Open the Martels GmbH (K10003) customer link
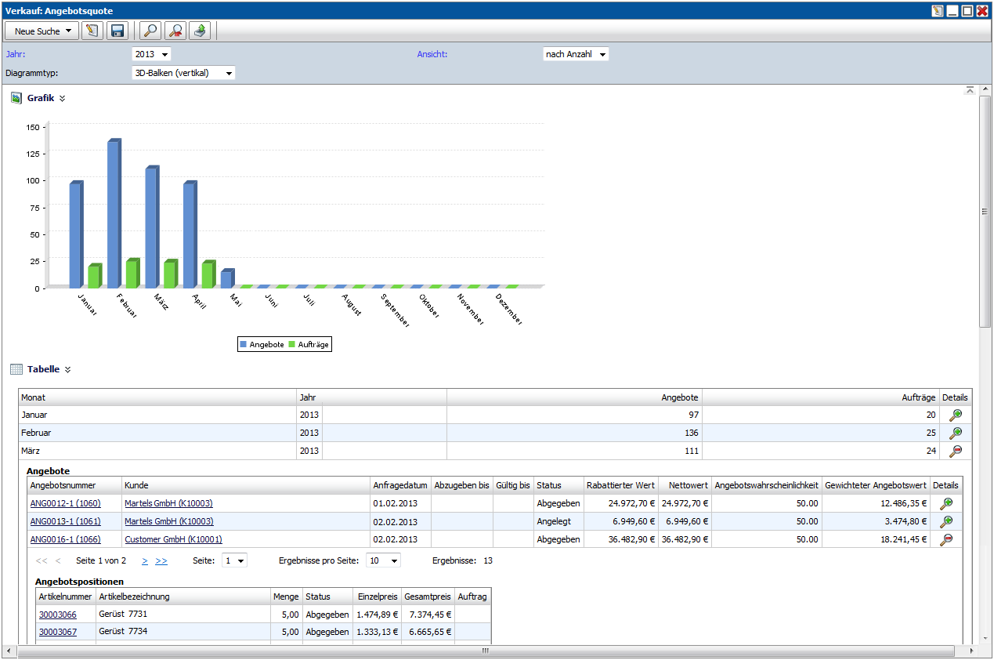Image resolution: width=994 pixels, height=660 pixels. click(168, 504)
